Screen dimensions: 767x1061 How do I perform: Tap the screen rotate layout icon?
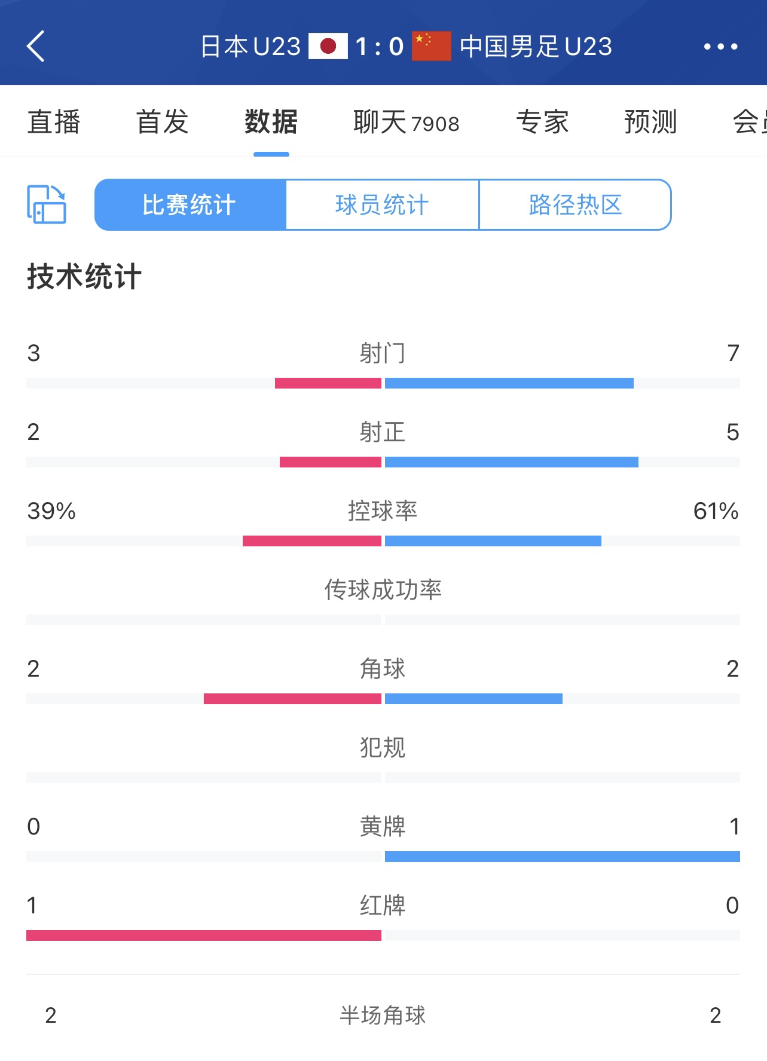tap(47, 204)
